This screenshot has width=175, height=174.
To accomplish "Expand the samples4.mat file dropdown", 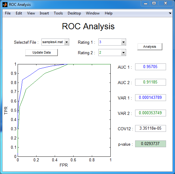I will (66, 42).
